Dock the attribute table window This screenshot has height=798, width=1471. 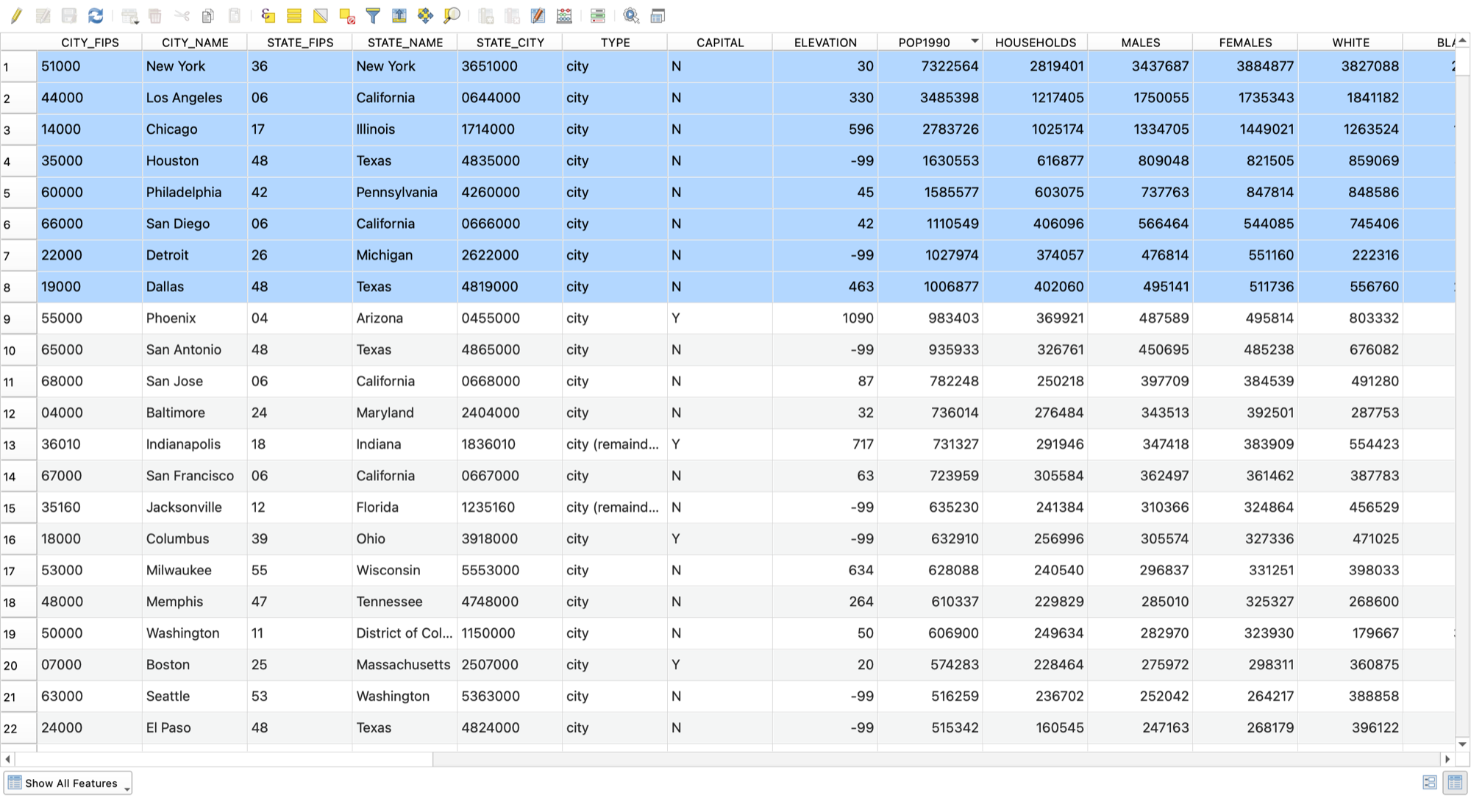click(658, 15)
